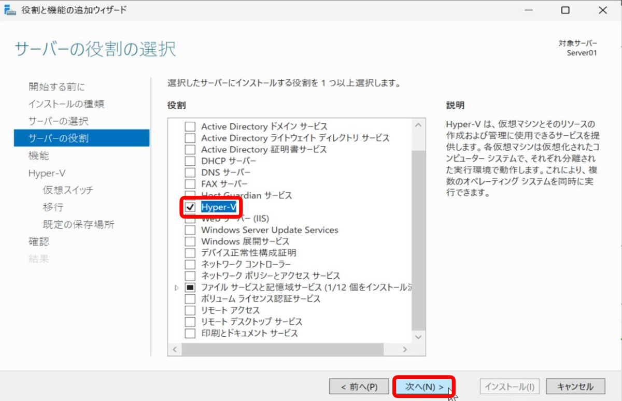Click horizontal scrollbar left arrow
622x401 pixels.
tap(175, 350)
